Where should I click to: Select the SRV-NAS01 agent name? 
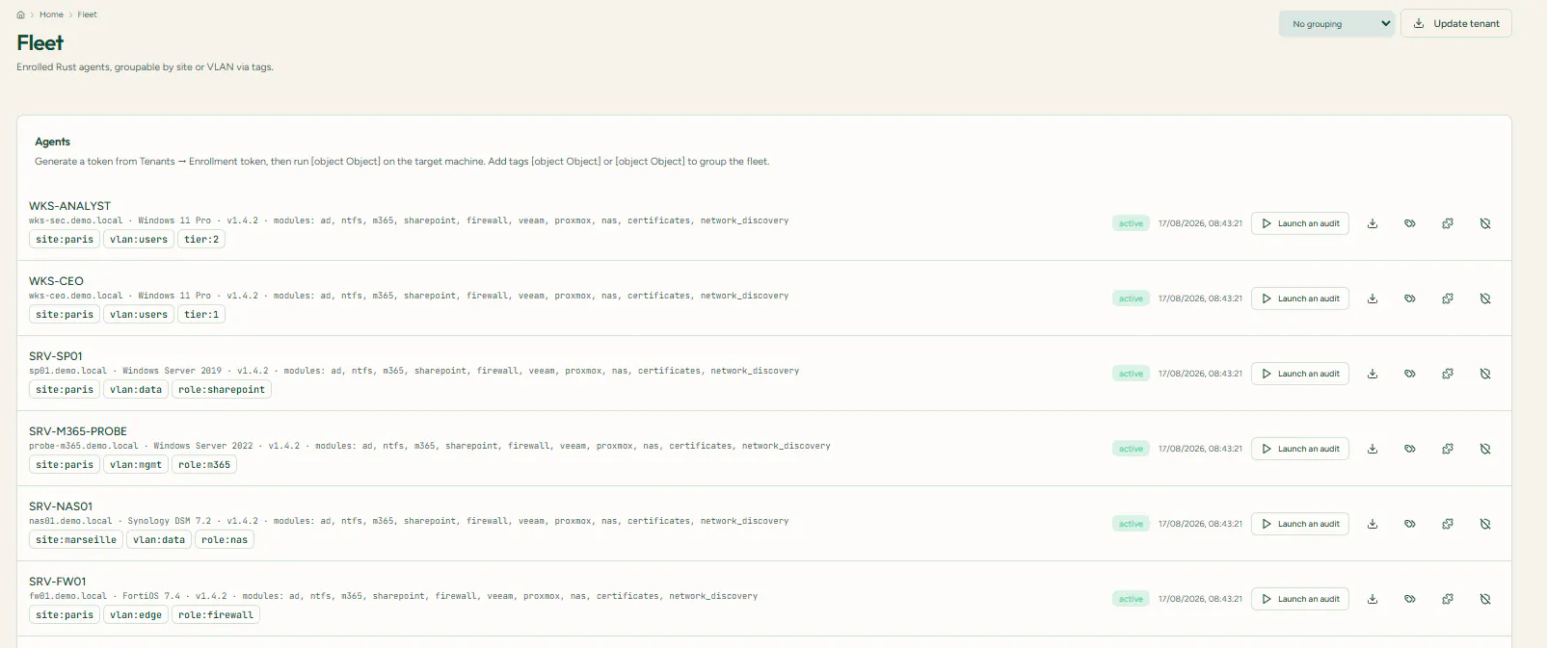click(x=61, y=506)
